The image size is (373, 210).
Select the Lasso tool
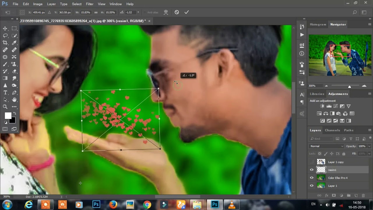point(5,36)
